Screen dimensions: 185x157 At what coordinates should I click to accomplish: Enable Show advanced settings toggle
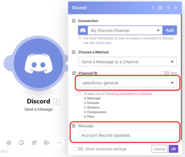(78, 149)
